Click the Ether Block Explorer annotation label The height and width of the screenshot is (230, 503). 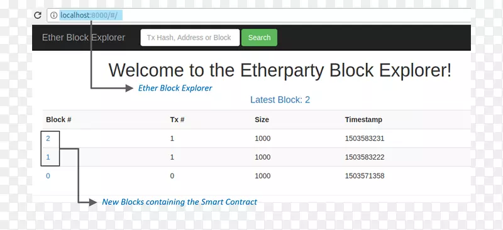175,88
